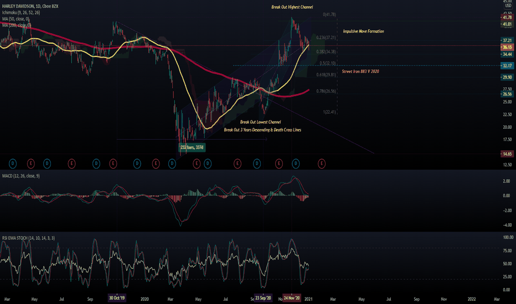This screenshot has width=516, height=304.
Task: Click the rightmost earnings E marker
Action: click(322, 164)
